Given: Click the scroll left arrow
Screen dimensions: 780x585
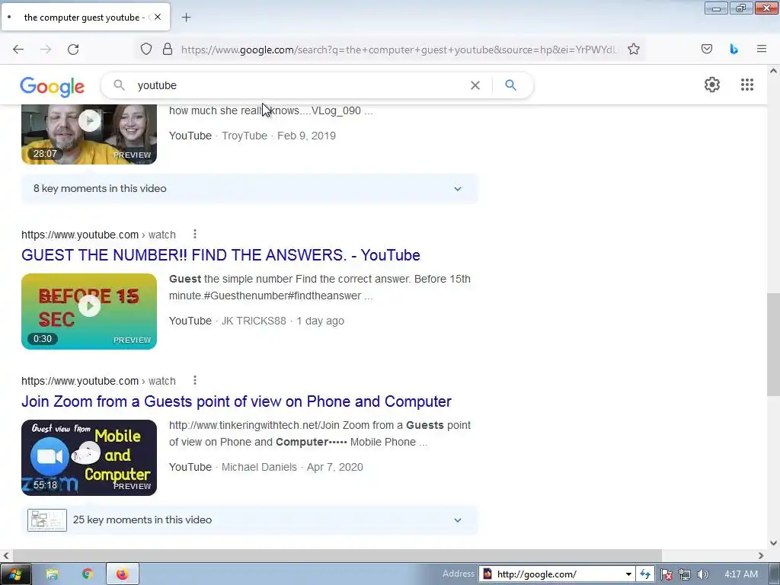Looking at the screenshot, I should (x=6, y=555).
